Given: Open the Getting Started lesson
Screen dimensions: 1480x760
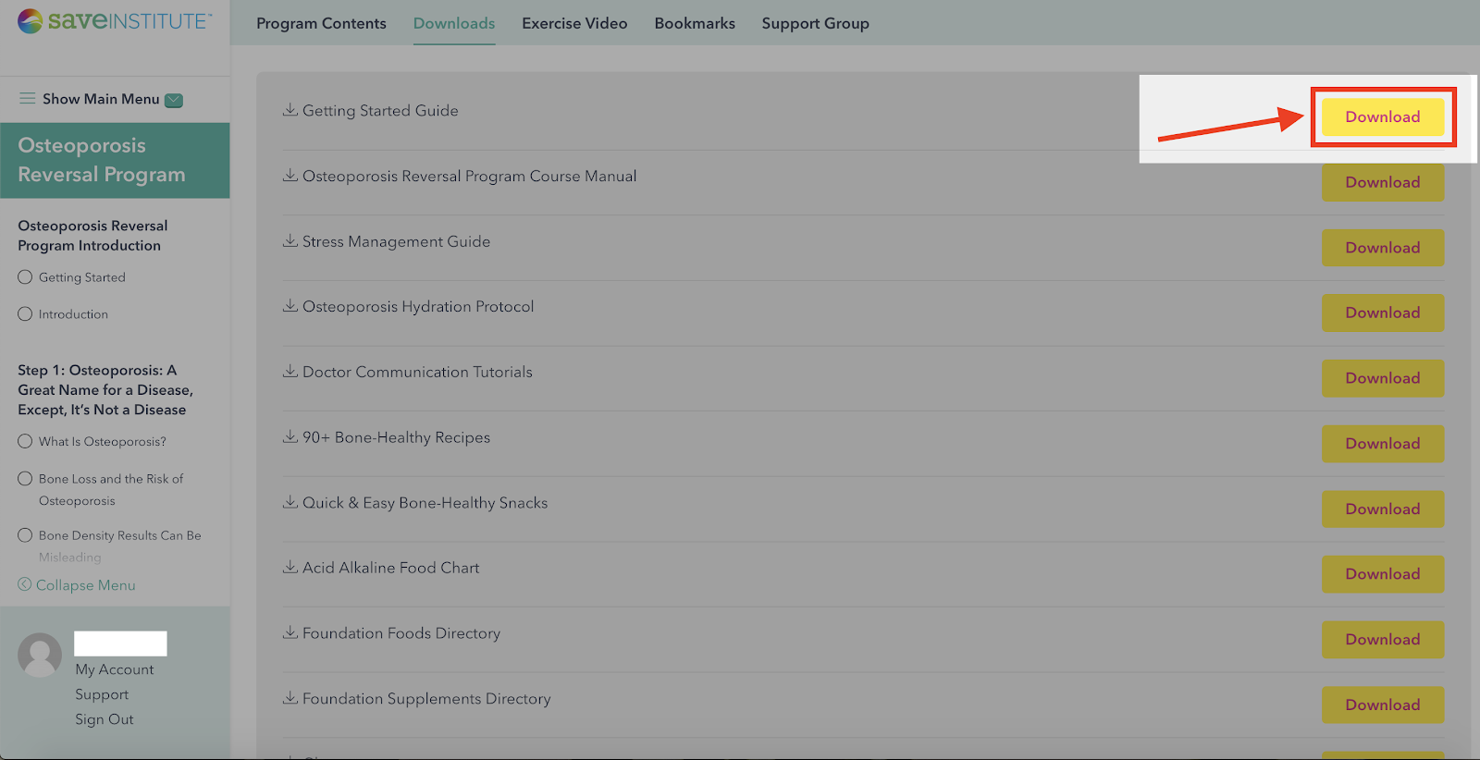Looking at the screenshot, I should (82, 277).
